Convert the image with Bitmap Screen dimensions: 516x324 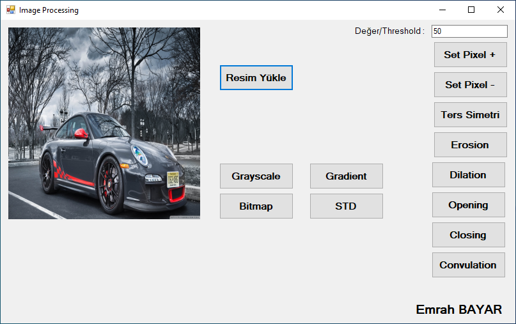point(256,206)
